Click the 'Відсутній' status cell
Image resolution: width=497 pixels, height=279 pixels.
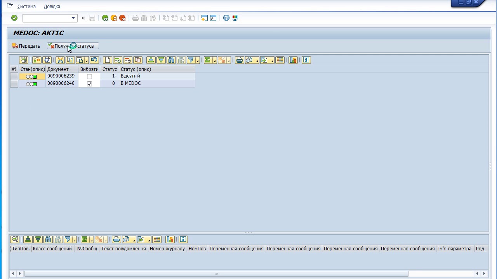click(157, 76)
